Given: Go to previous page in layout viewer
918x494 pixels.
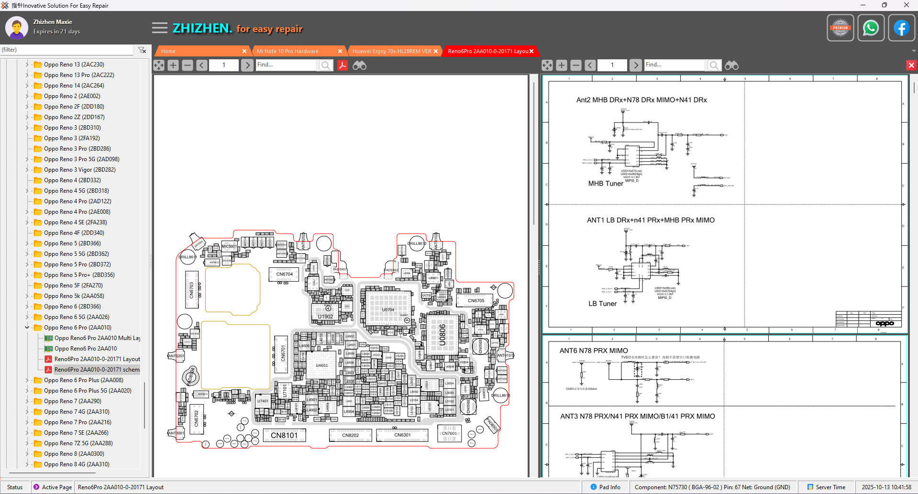Looking at the screenshot, I should pos(202,65).
